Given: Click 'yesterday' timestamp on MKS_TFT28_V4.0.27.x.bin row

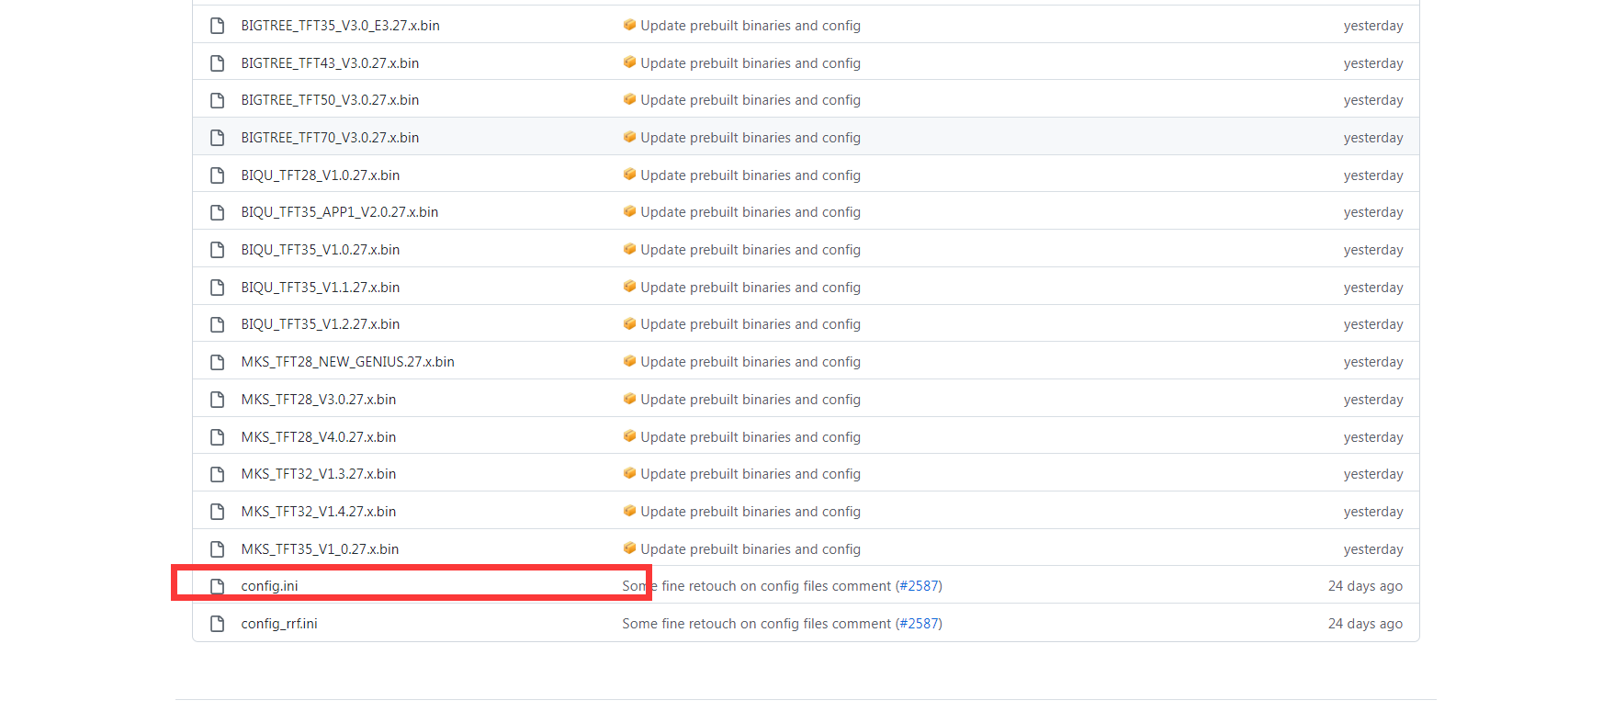Looking at the screenshot, I should [1372, 437].
